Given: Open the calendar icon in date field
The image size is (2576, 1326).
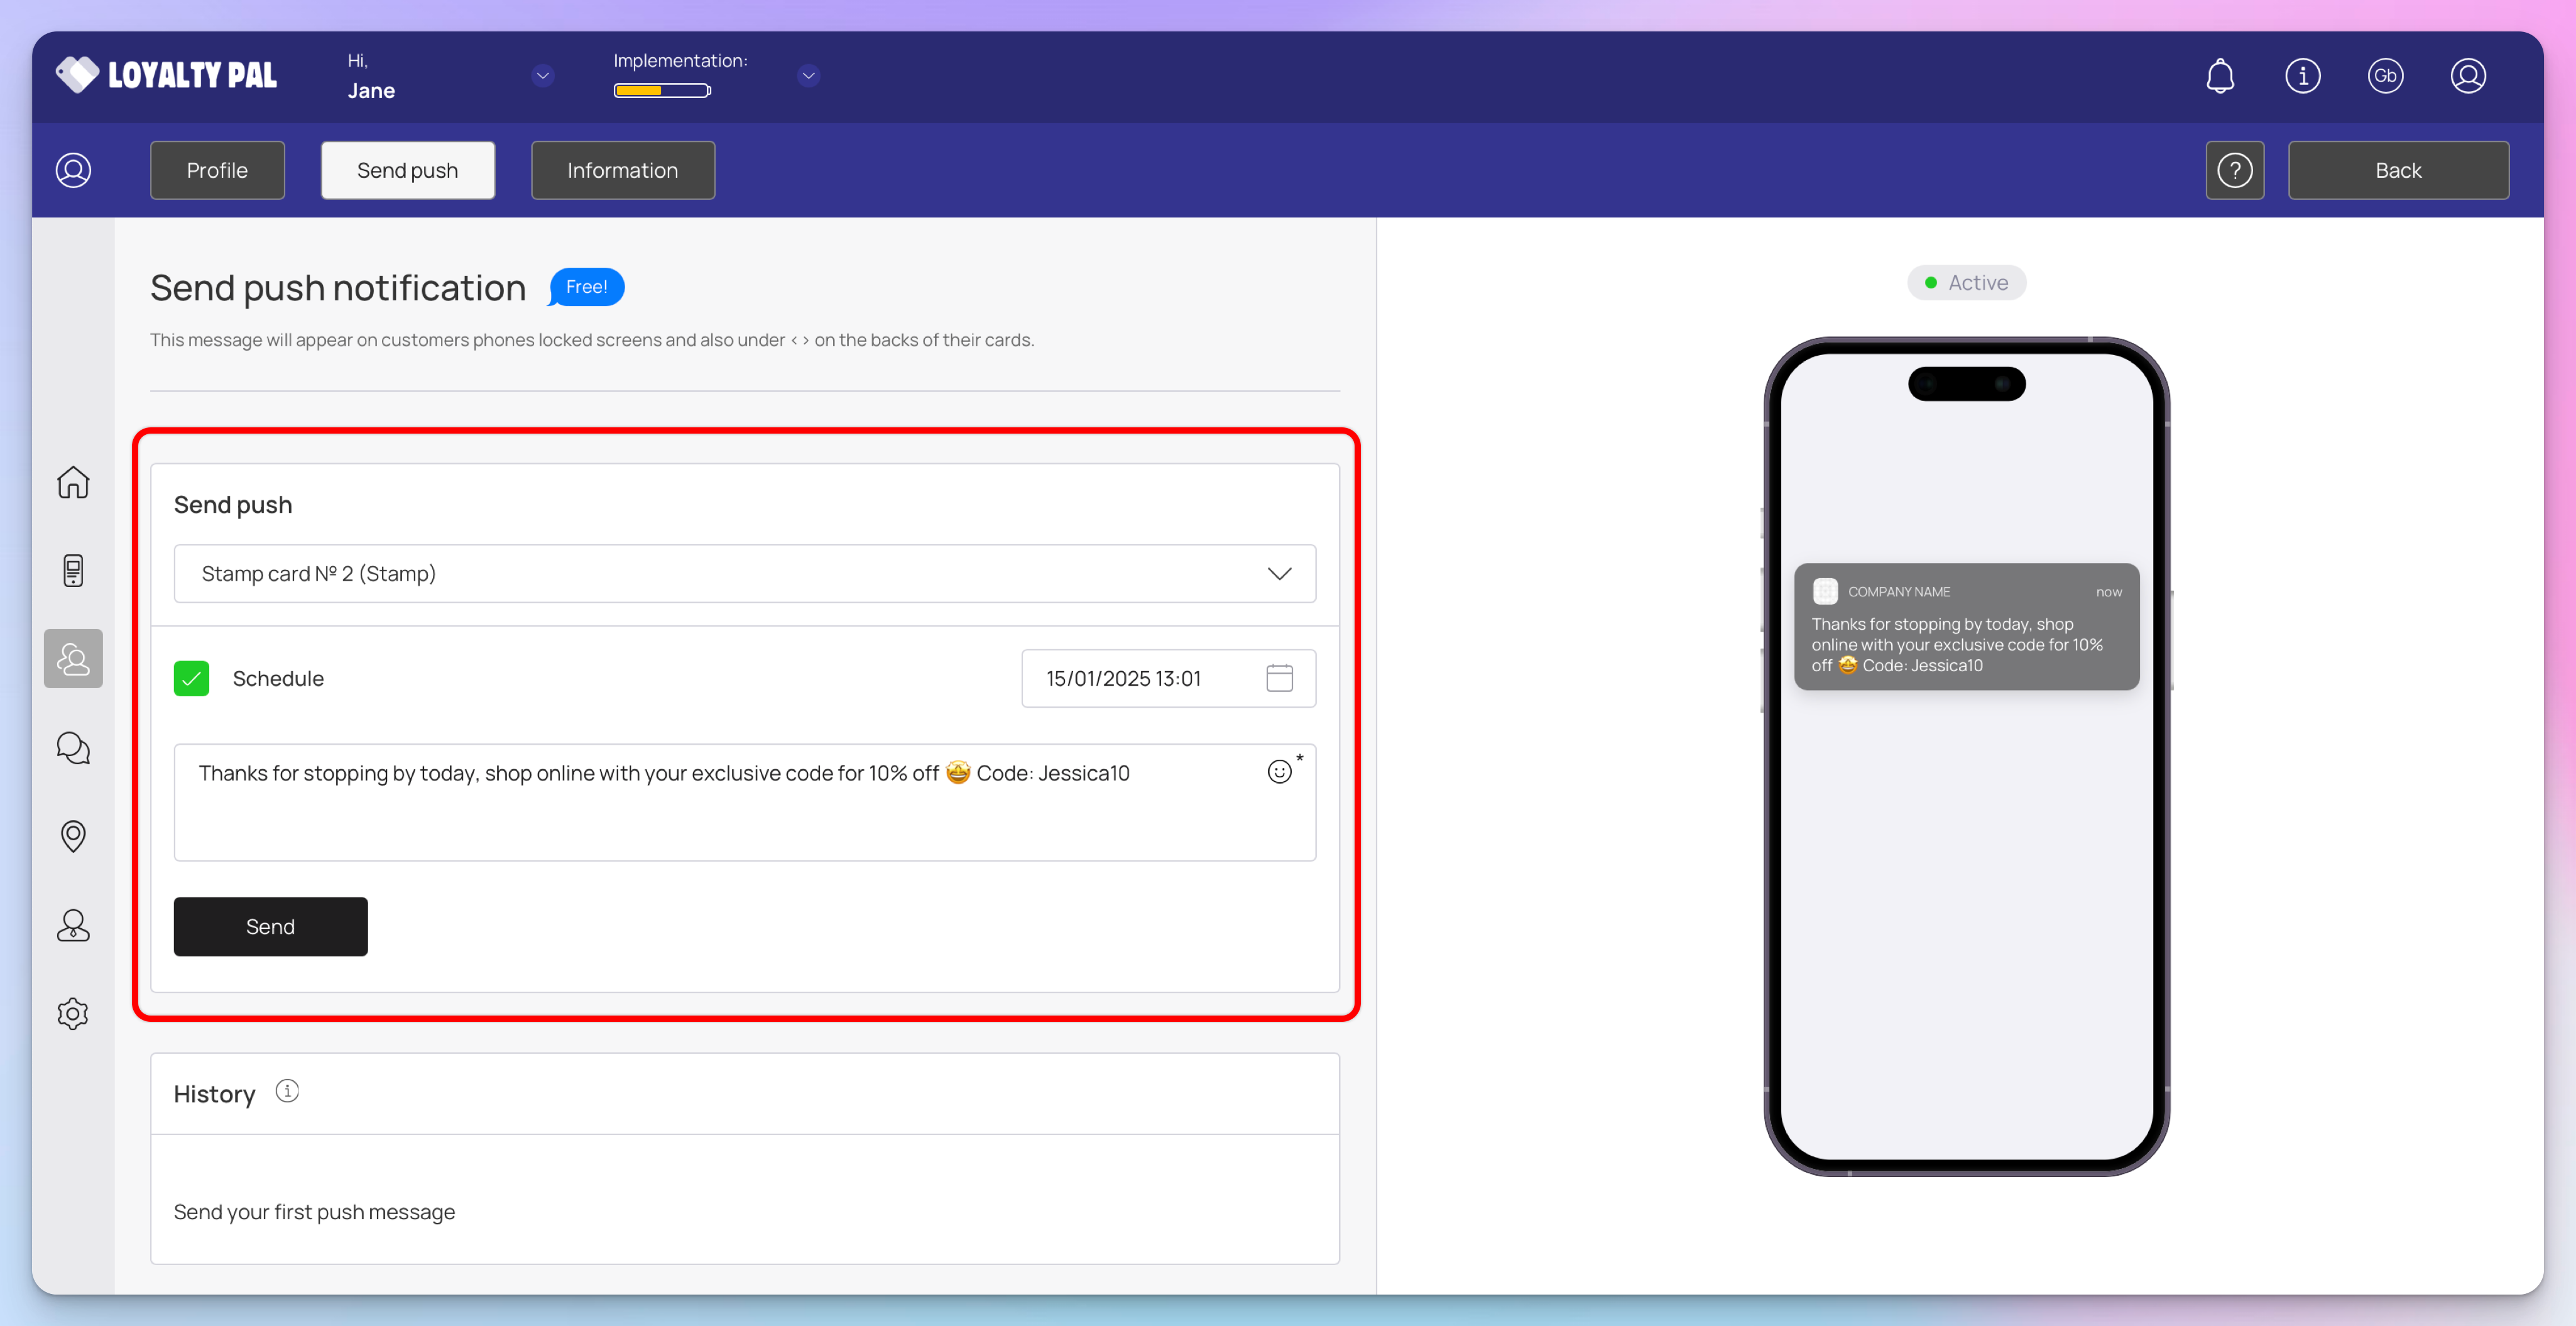Looking at the screenshot, I should [1279, 678].
